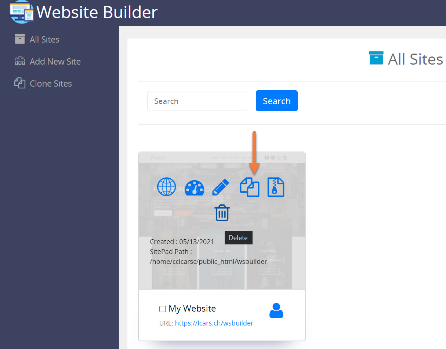Select Clone Sites menu entry

click(51, 84)
